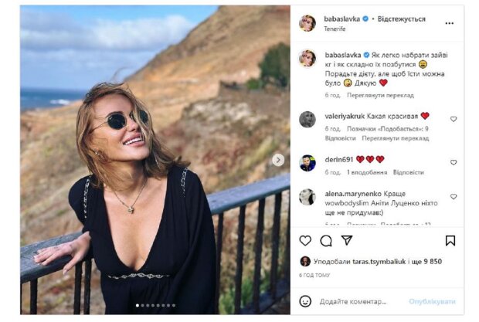This screenshot has width=479, height=322.
Task: Reply to derin691's comment
Action: [408, 172]
